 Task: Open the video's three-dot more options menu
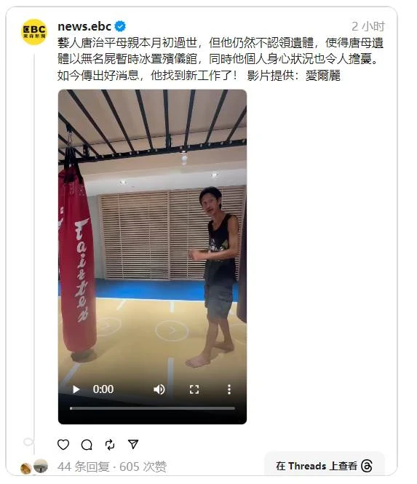tap(229, 389)
